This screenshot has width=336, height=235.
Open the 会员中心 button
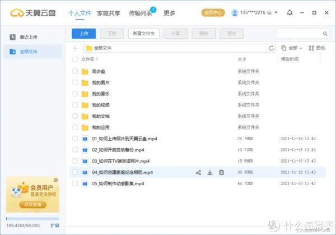[x=213, y=13]
